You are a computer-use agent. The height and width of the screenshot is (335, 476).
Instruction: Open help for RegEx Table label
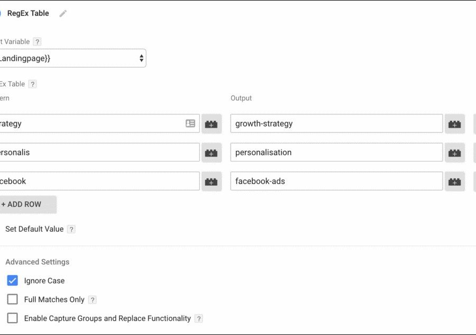[32, 84]
